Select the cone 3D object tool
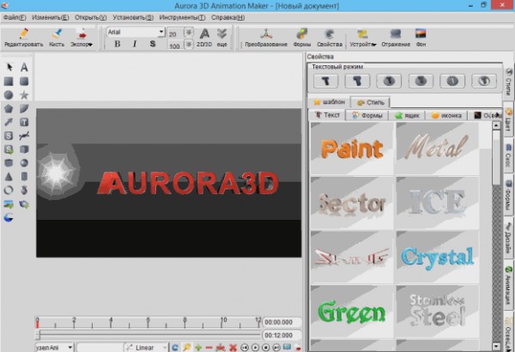The image size is (515, 352). tap(9, 177)
